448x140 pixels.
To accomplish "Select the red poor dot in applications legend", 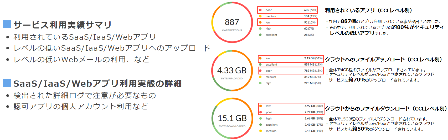I will 260,10.
